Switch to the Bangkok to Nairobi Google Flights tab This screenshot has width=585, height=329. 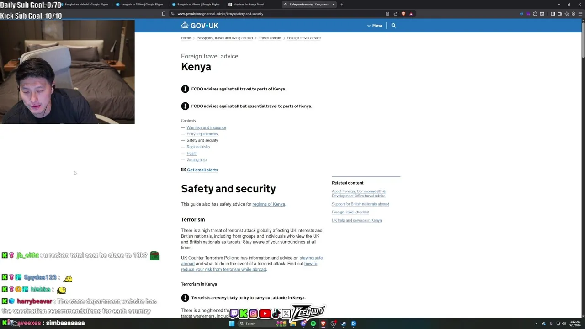click(85, 5)
